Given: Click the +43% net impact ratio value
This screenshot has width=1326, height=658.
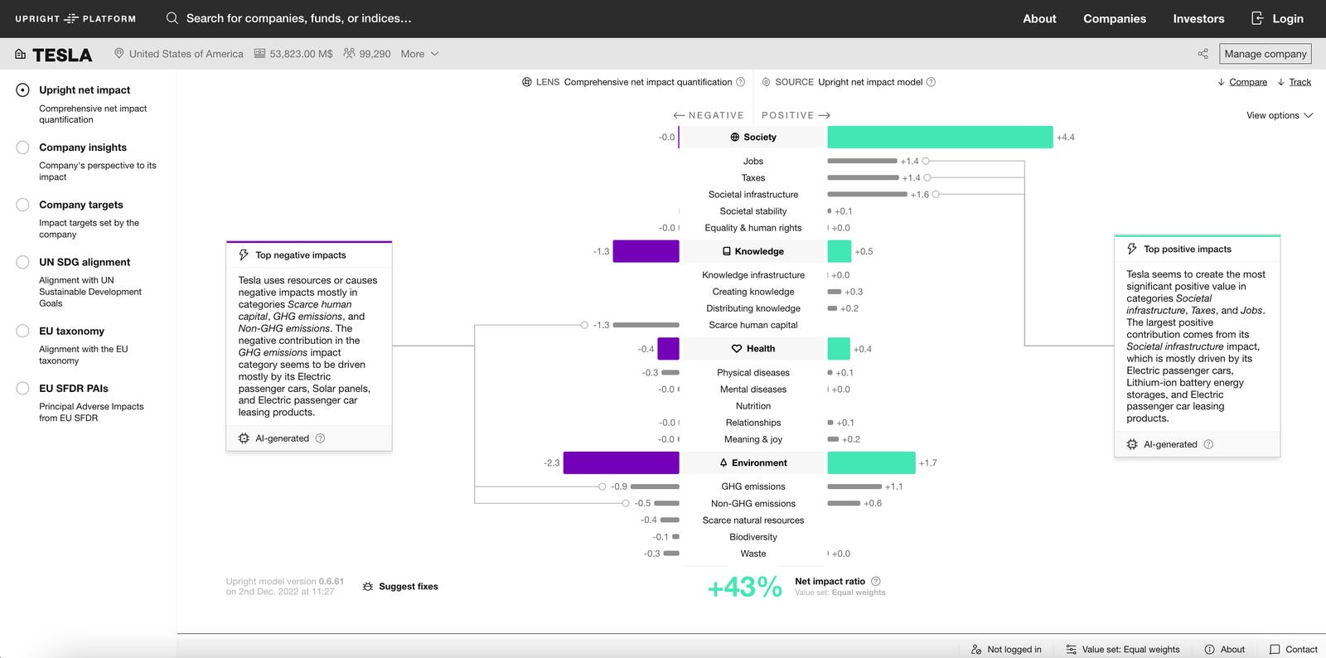Looking at the screenshot, I should (744, 587).
